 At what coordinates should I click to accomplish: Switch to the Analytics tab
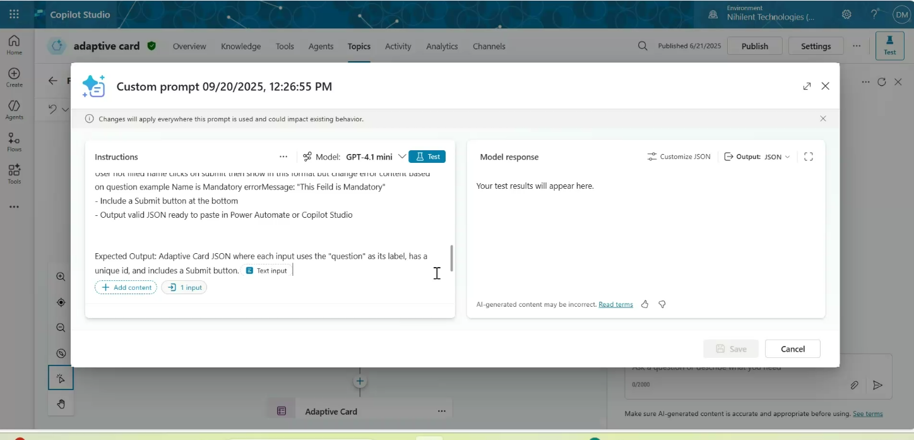[442, 46]
